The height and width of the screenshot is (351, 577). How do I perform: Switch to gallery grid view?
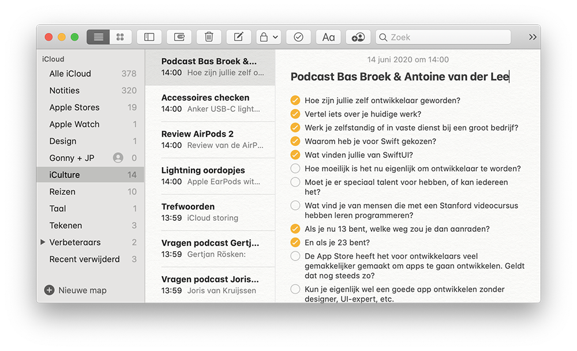point(121,37)
